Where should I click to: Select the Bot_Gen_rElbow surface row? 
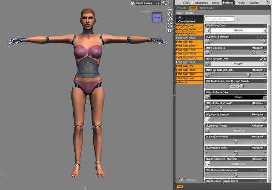[189, 58]
